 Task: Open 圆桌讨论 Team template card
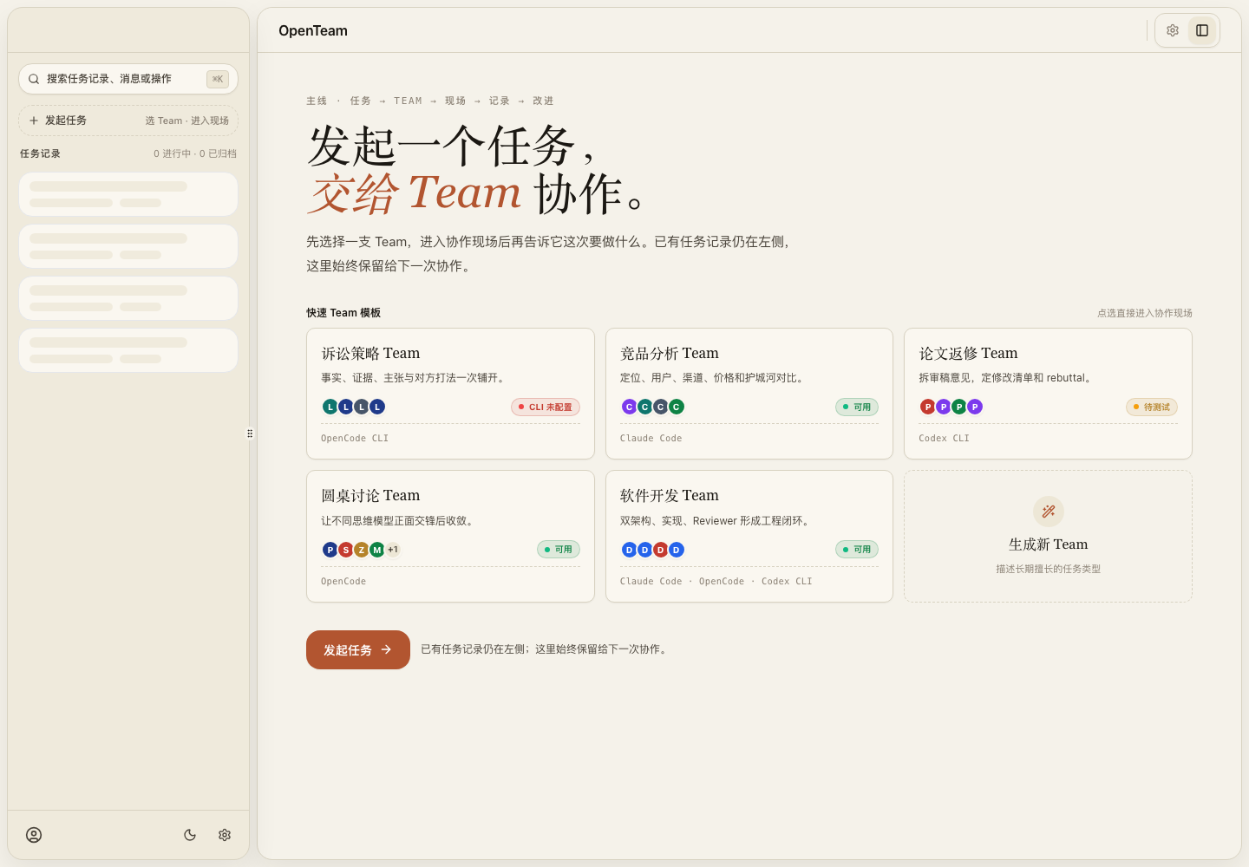tap(450, 536)
